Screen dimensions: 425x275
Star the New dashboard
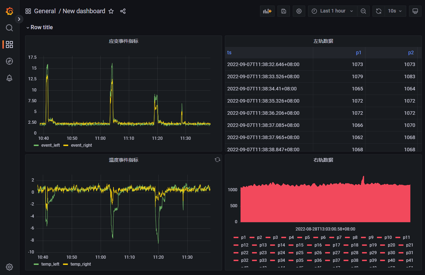111,11
